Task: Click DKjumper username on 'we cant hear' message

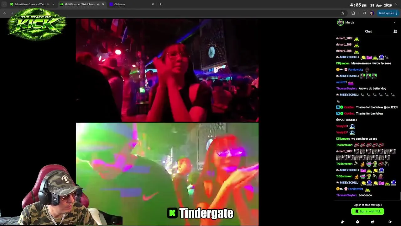Action: 343,139
